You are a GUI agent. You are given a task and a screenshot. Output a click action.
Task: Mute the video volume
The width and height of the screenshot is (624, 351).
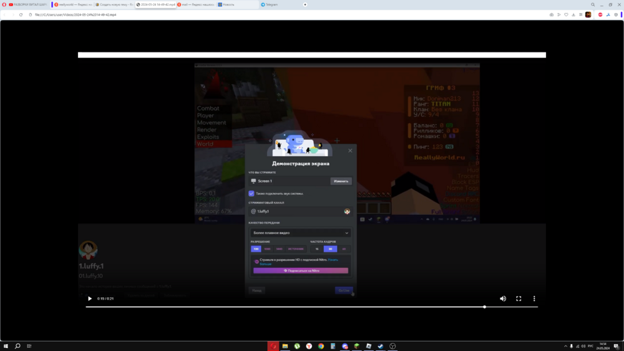[x=503, y=299]
